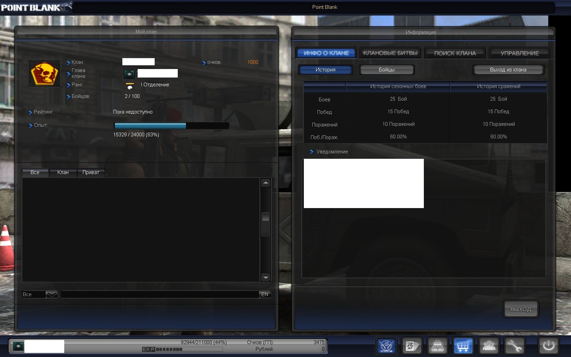Click the clan experience progress bar

[171, 125]
